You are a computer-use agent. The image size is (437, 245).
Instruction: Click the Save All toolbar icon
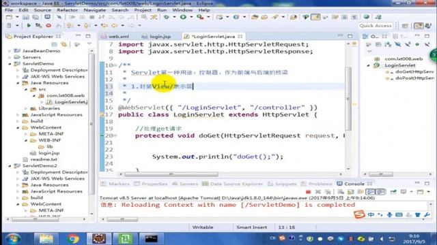point(36,17)
